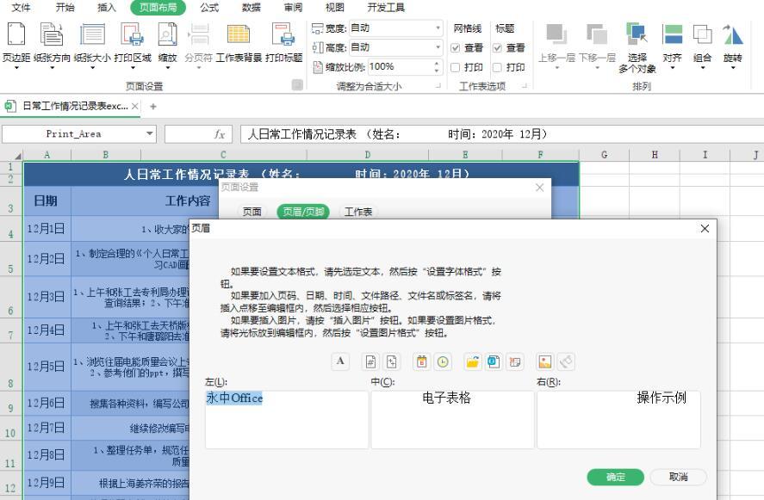Insert page number into header
Screen dimensions: 764x500
pos(370,361)
